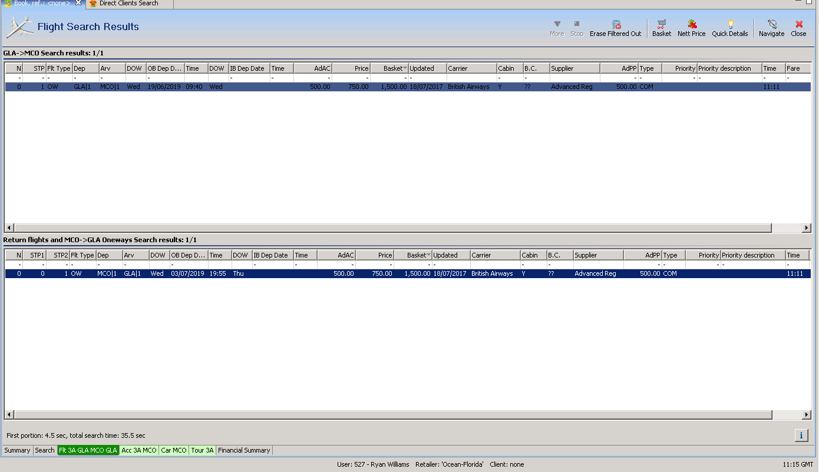Click Priority description header in return flights table
Image resolution: width=819 pixels, height=472 pixels.
tap(753, 255)
